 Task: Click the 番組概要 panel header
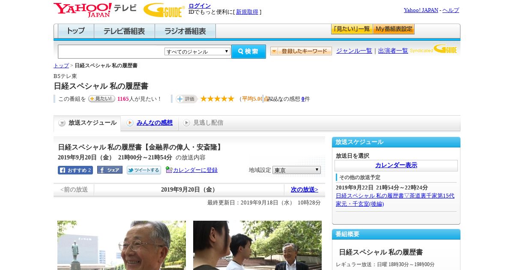coord(396,234)
